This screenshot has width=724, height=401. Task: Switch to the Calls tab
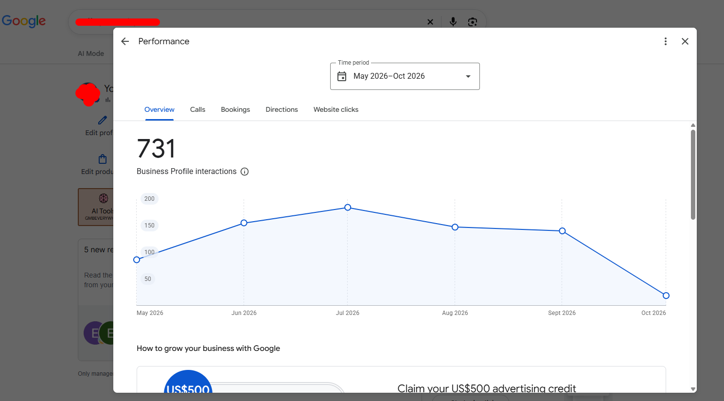pyautogui.click(x=197, y=110)
